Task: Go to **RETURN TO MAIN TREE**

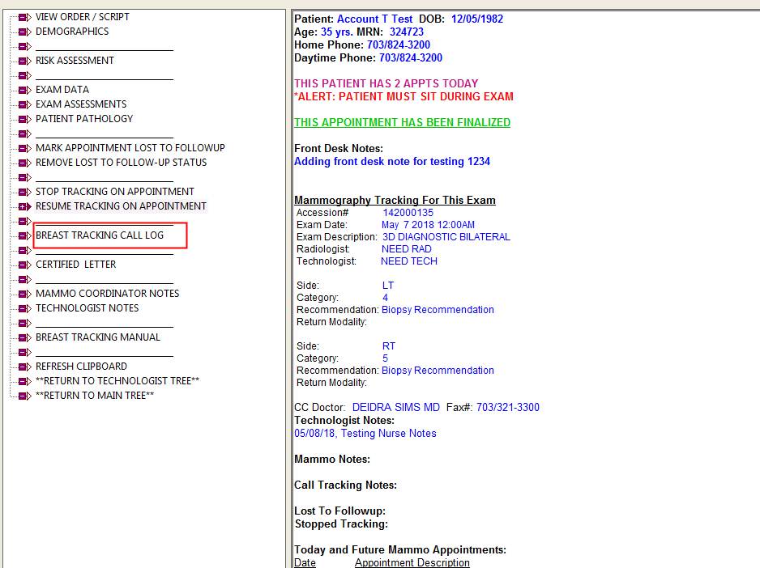Action: coord(95,396)
